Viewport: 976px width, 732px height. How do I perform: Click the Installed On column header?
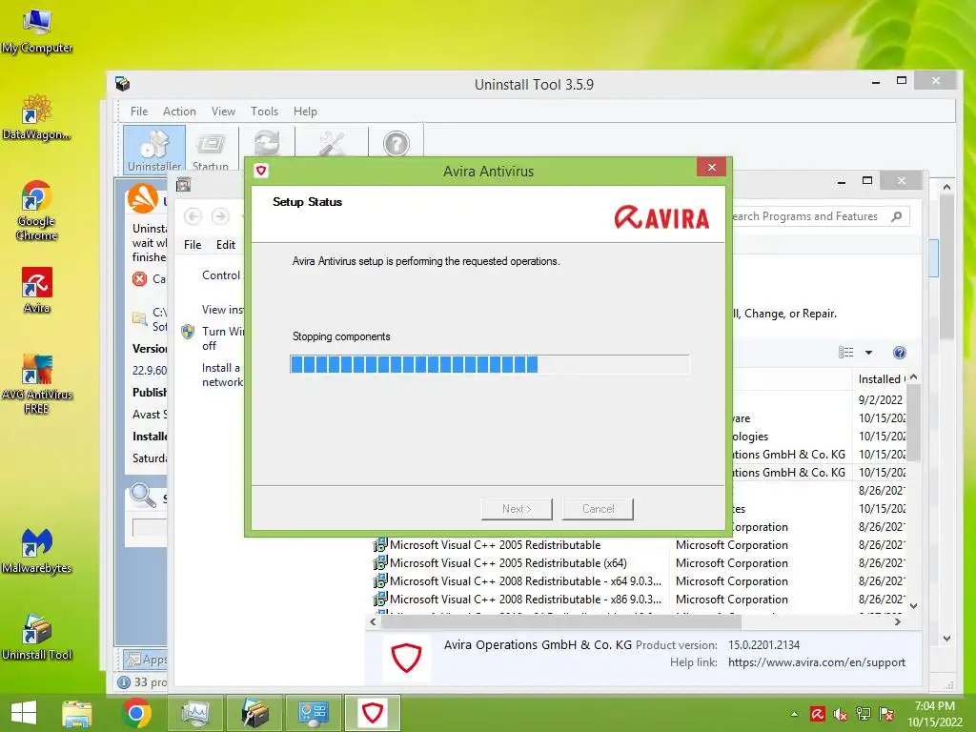pos(880,379)
